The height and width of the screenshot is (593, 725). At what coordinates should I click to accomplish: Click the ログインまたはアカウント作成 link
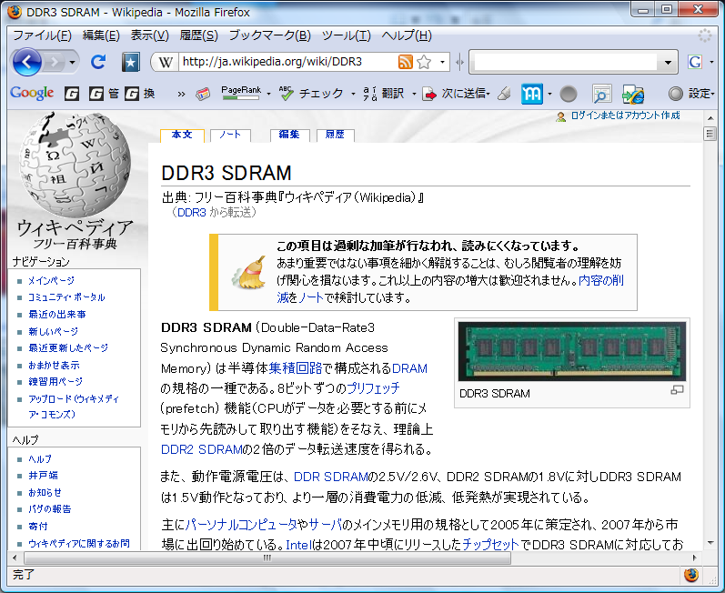626,116
